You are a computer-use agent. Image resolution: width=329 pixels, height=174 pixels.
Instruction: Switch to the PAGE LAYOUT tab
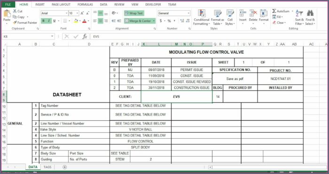pos(61,4)
